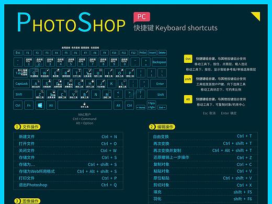Click the I key with the eyedropper icon
The image size is (272, 204).
pos(109,73)
